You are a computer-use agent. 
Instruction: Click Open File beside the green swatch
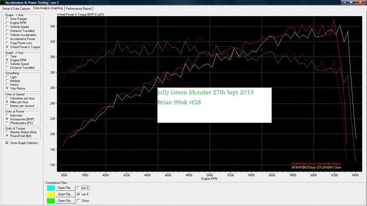tap(66, 201)
